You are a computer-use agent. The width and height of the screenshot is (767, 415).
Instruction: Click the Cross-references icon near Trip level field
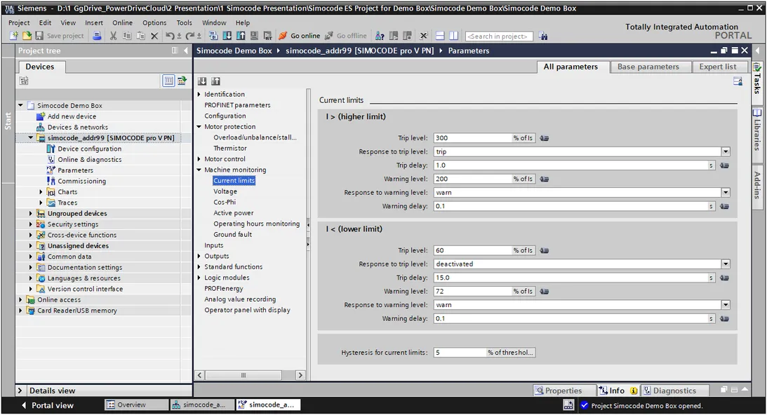tap(545, 138)
